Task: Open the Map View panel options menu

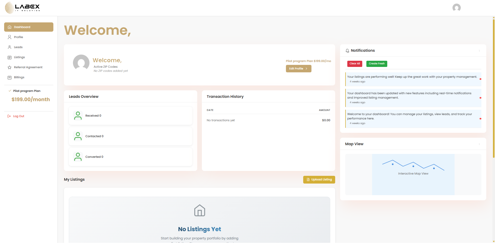Action: [479, 144]
